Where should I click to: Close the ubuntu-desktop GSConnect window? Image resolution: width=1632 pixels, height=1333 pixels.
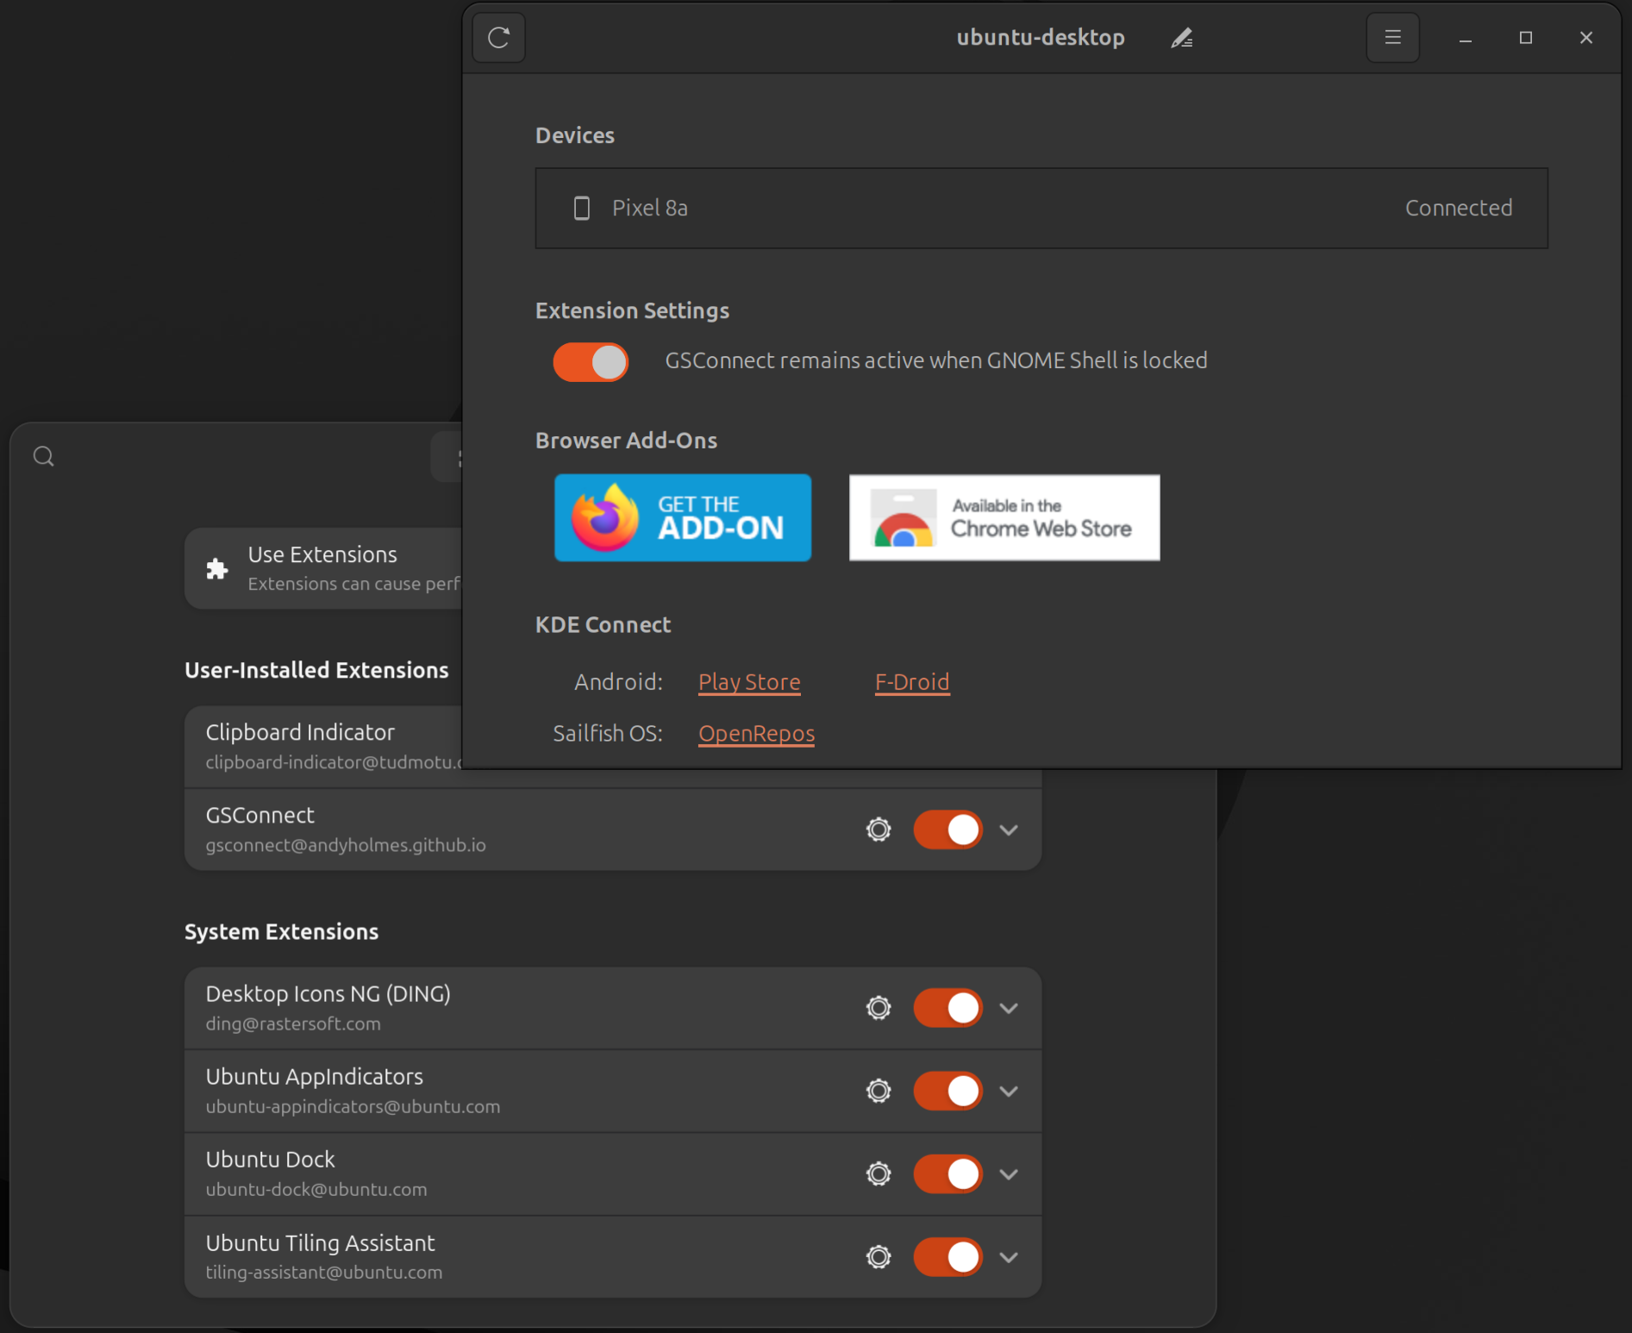click(x=1585, y=38)
